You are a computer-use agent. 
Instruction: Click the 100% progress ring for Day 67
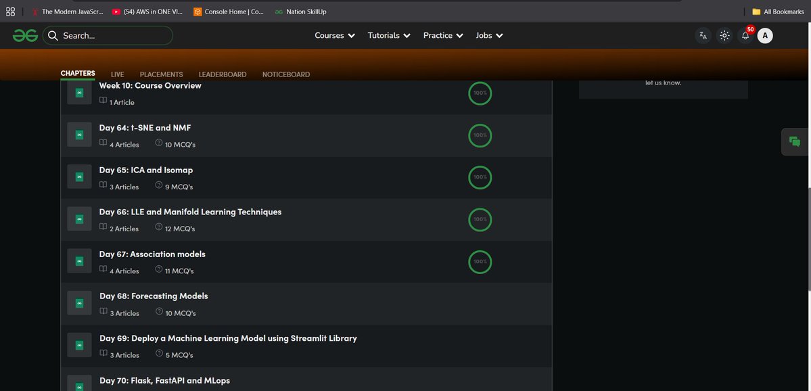480,261
